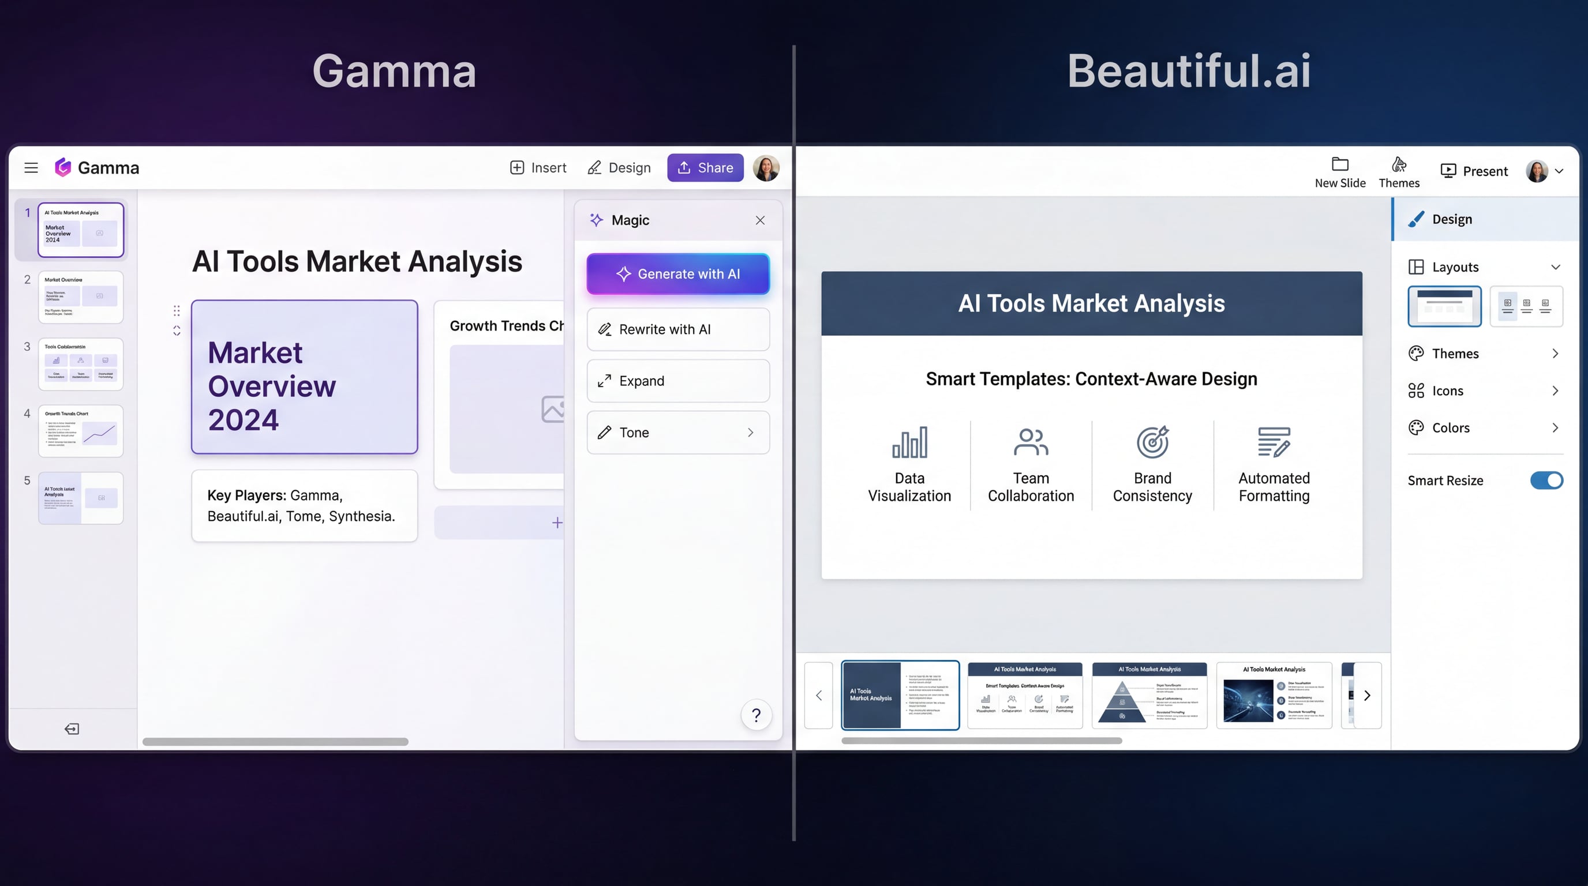The image size is (1588, 886).
Task: Select the slide thumbnail with tech photo
Action: click(x=1274, y=695)
